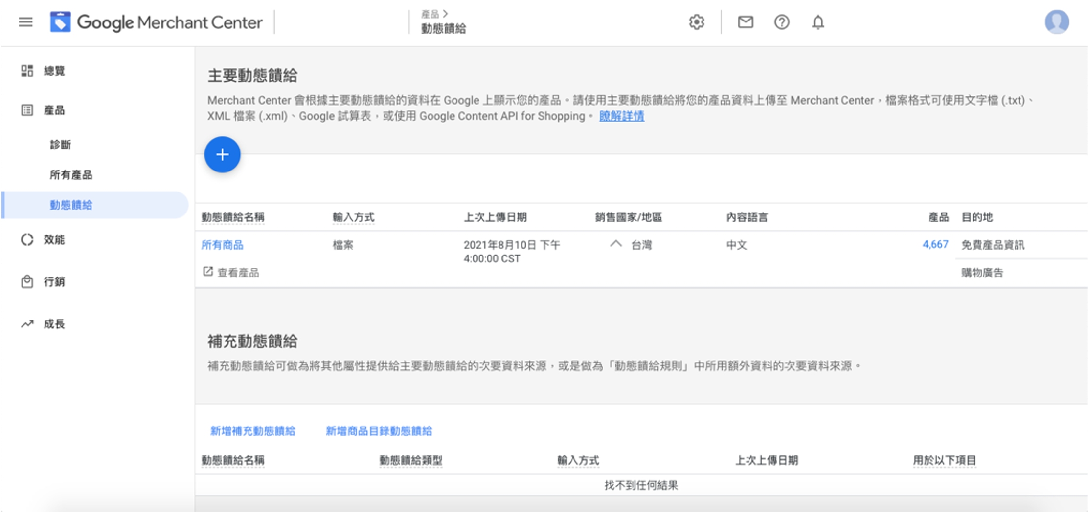Open the 所有商品 feed link
The width and height of the screenshot is (1088, 512).
click(x=222, y=245)
